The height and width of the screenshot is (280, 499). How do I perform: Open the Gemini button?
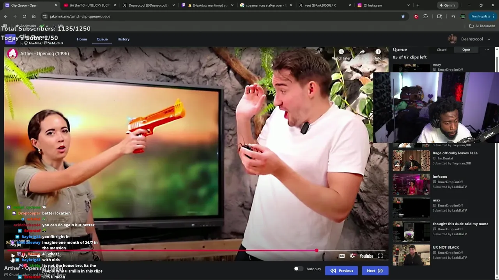click(447, 5)
